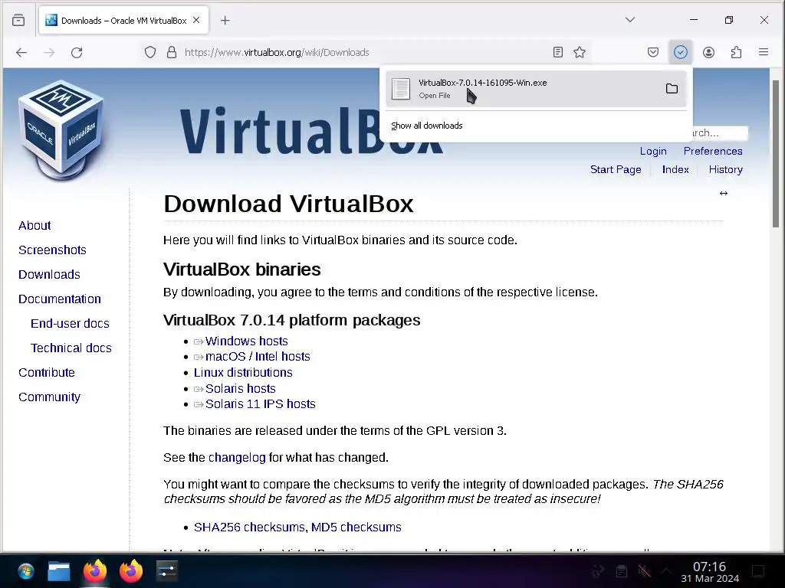Open Contribute in the sidebar
Image resolution: width=785 pixels, height=588 pixels.
click(47, 373)
